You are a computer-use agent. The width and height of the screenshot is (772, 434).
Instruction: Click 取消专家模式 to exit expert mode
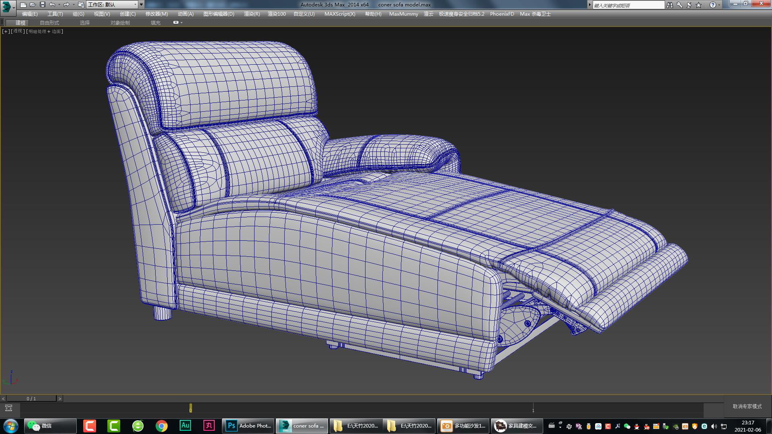click(x=746, y=407)
